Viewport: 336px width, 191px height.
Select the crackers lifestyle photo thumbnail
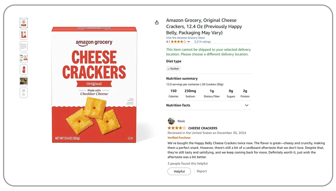[x=23, y=81]
